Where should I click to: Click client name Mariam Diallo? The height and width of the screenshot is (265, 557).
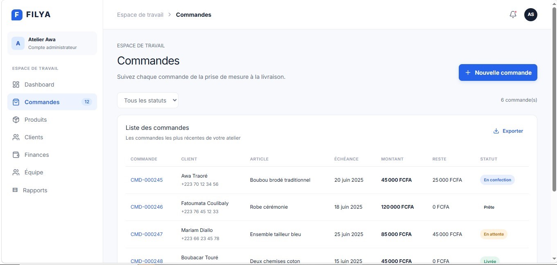tap(197, 230)
